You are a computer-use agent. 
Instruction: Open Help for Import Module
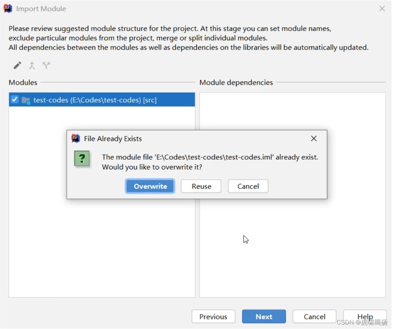coord(365,317)
